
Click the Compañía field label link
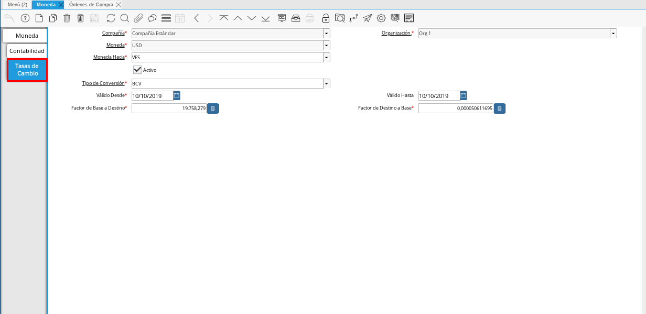click(x=113, y=33)
